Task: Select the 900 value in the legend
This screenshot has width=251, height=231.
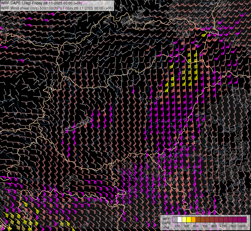Action: coord(214,226)
